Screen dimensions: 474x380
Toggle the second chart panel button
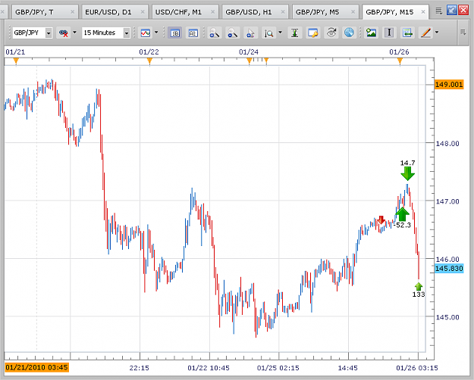coord(193,33)
